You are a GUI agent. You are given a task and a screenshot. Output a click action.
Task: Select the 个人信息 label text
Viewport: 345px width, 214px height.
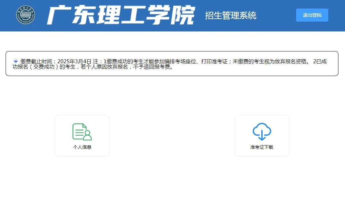click(x=82, y=147)
